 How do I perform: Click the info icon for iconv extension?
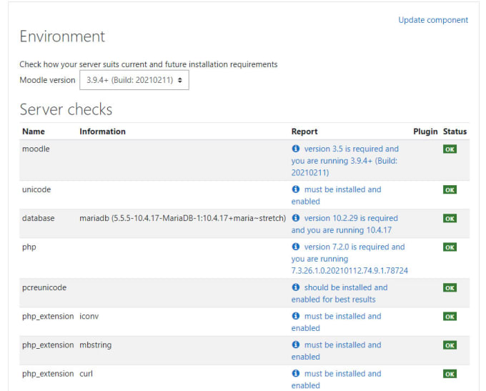296,316
